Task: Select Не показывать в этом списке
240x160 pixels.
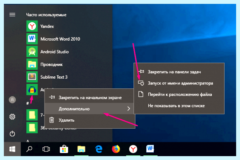Action: 179,106
